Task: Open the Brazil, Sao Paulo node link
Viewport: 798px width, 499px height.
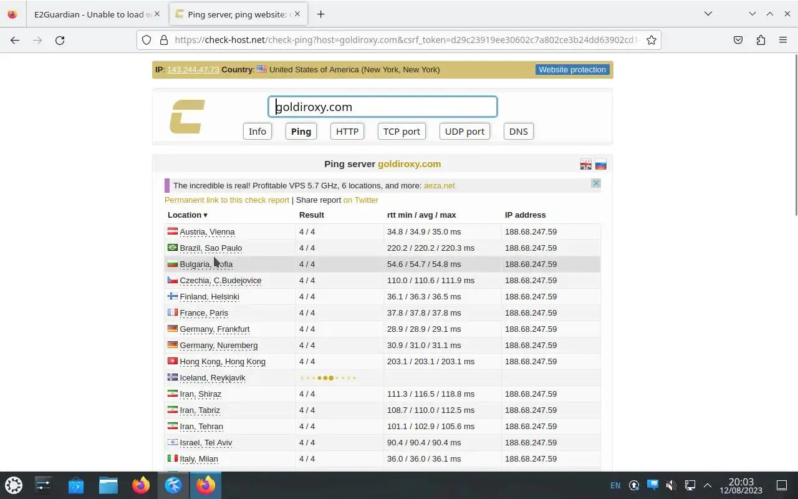Action: pos(211,248)
